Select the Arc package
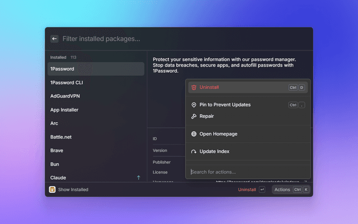The width and height of the screenshot is (358, 224). [x=96, y=123]
